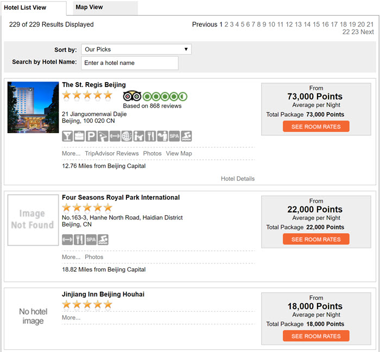Click the golf amenity icon

tap(103, 136)
